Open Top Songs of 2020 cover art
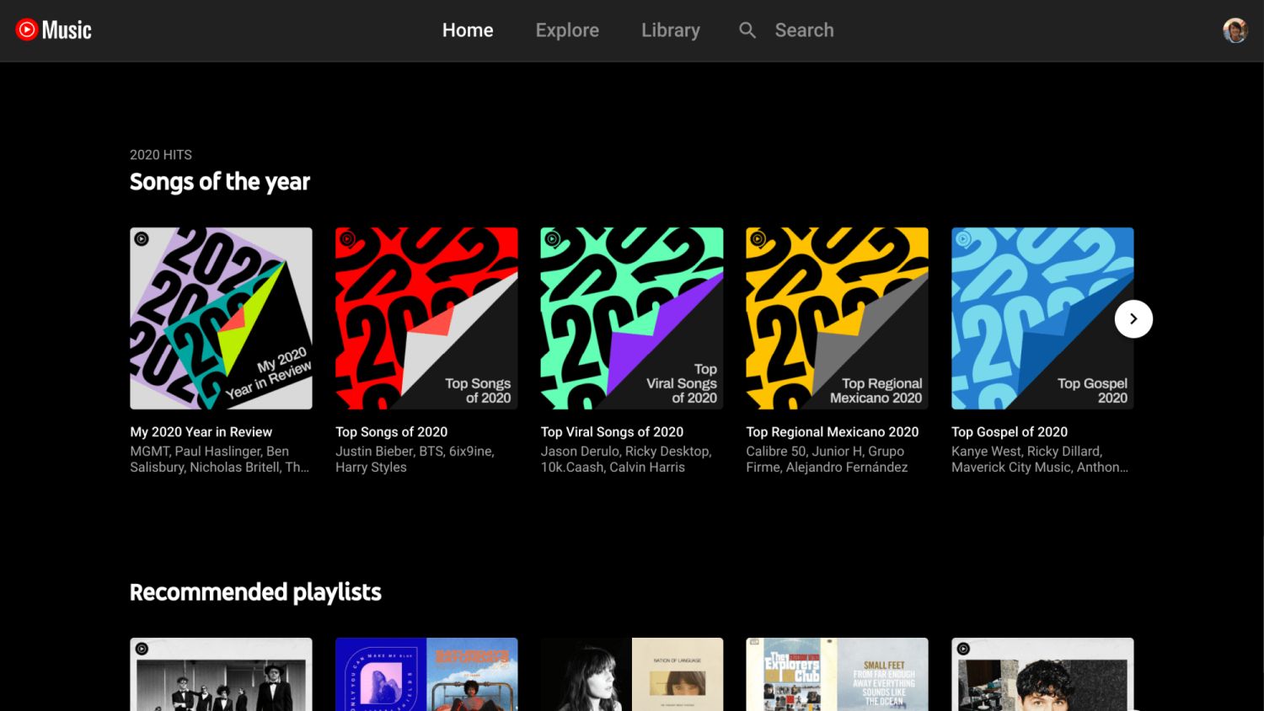Screen dimensions: 1264x711 (x=426, y=318)
